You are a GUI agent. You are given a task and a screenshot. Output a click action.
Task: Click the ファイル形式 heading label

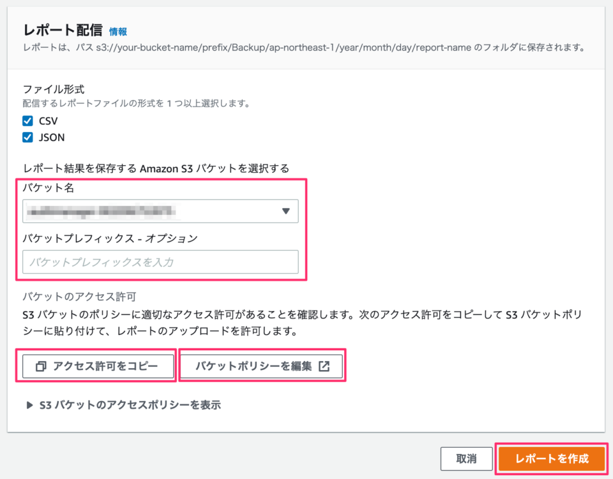coord(53,90)
